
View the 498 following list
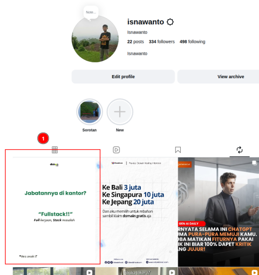192,42
